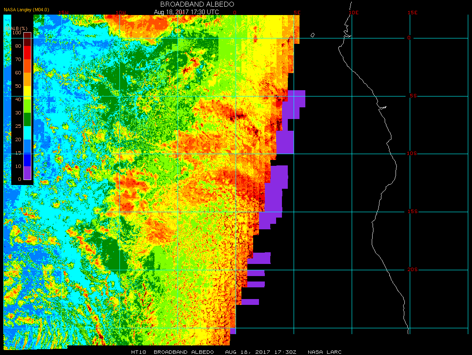Click the legend value '100'
This screenshot has width=472, height=355.
tap(17, 33)
